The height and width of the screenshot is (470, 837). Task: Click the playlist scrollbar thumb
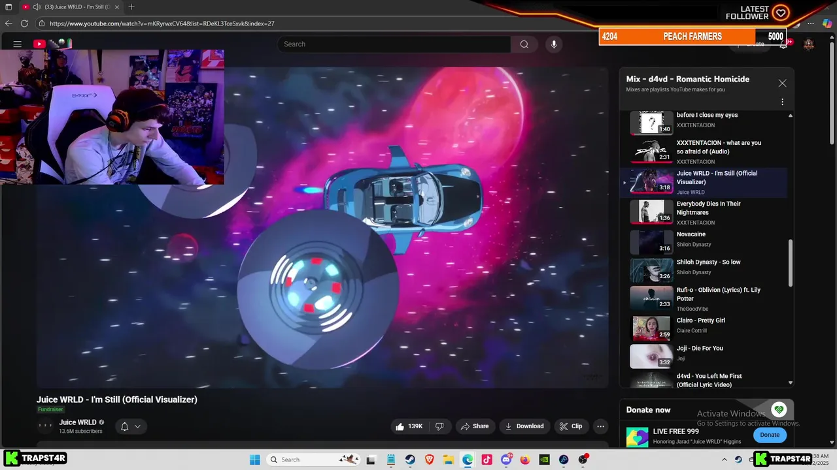click(x=790, y=263)
